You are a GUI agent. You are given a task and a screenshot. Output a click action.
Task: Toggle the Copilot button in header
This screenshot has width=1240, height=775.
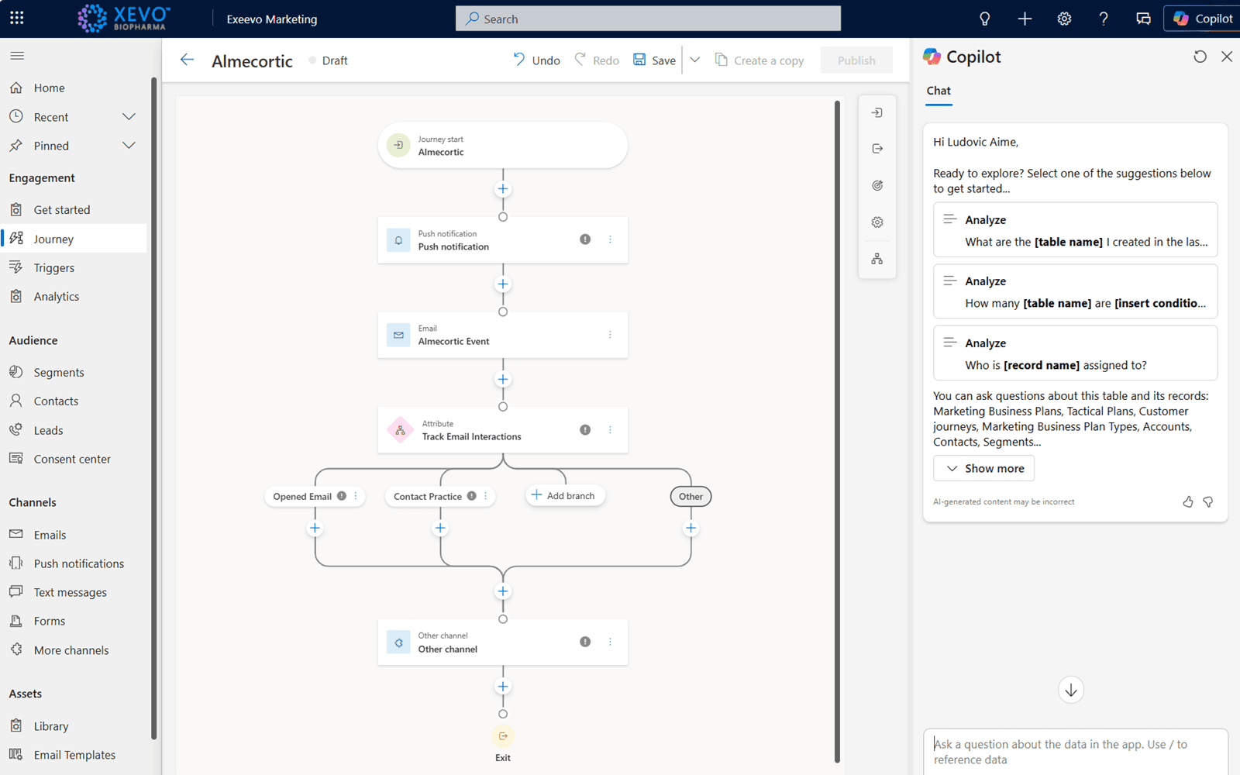point(1203,19)
